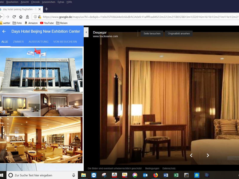Viewport: 239px width, 179px height.
Task: Click the Despegar source name
Action: (100, 33)
